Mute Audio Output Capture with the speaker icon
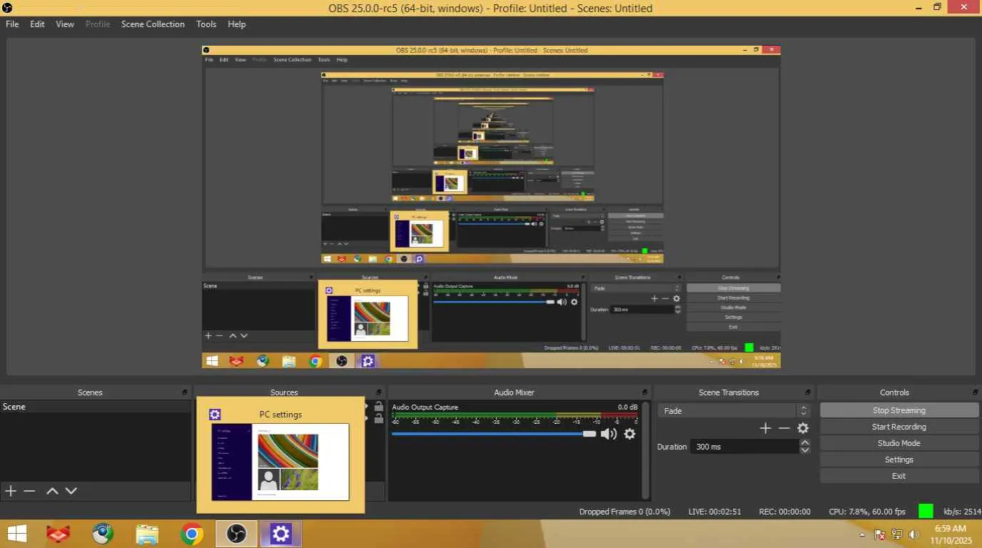This screenshot has height=548, width=982. click(x=608, y=434)
